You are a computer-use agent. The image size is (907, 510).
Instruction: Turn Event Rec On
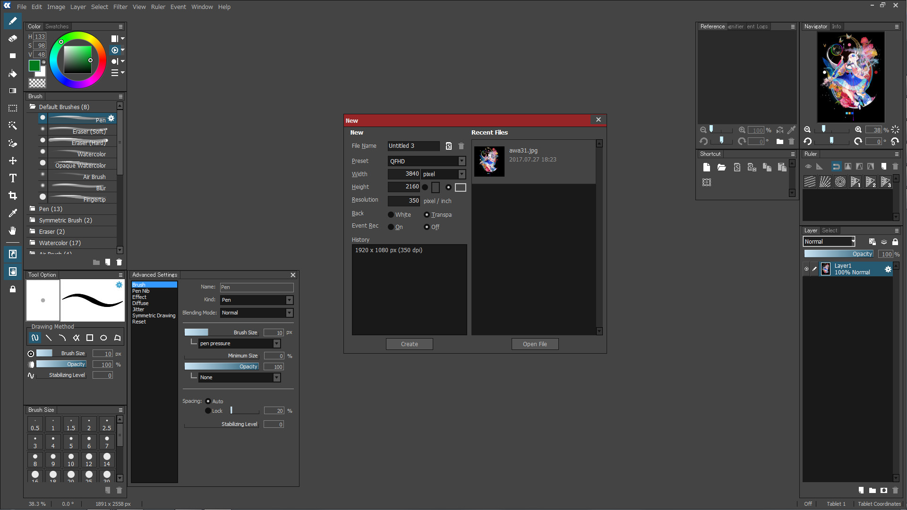point(391,227)
